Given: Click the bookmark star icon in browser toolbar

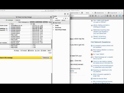Looking at the screenshot, I should [90, 16].
